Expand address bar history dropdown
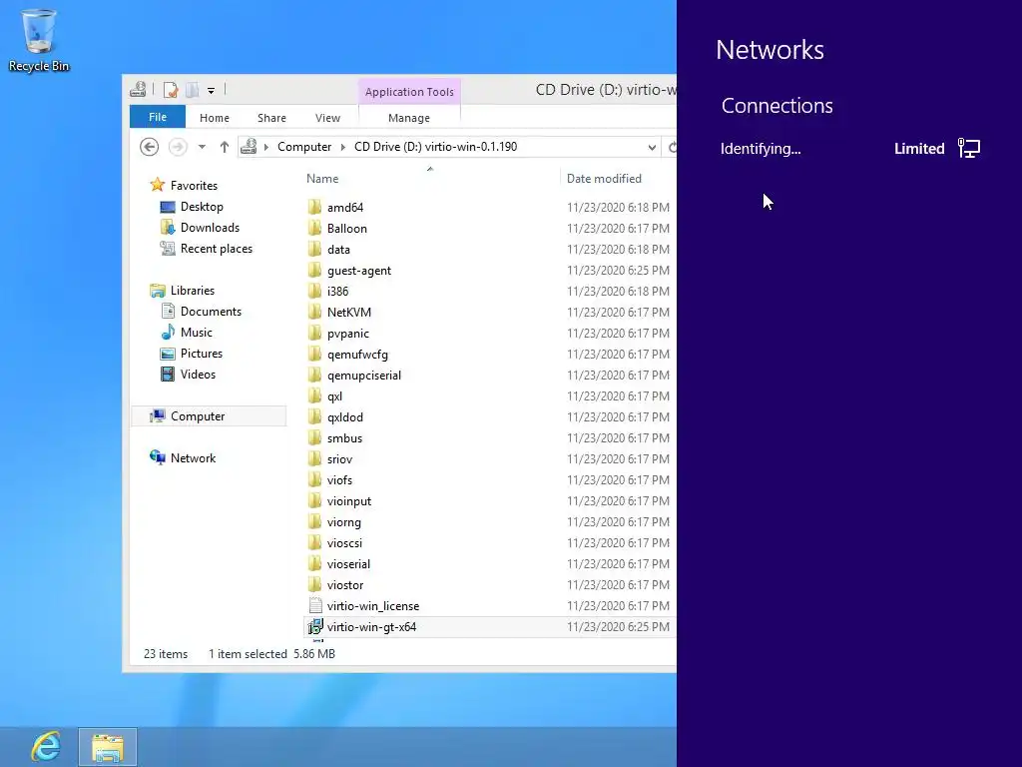This screenshot has width=1022, height=767. (x=652, y=148)
